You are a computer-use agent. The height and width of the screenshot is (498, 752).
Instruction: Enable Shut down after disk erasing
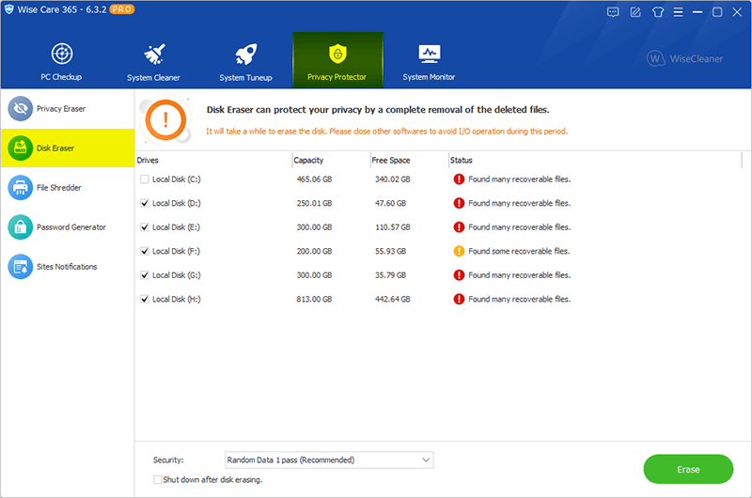click(x=158, y=480)
